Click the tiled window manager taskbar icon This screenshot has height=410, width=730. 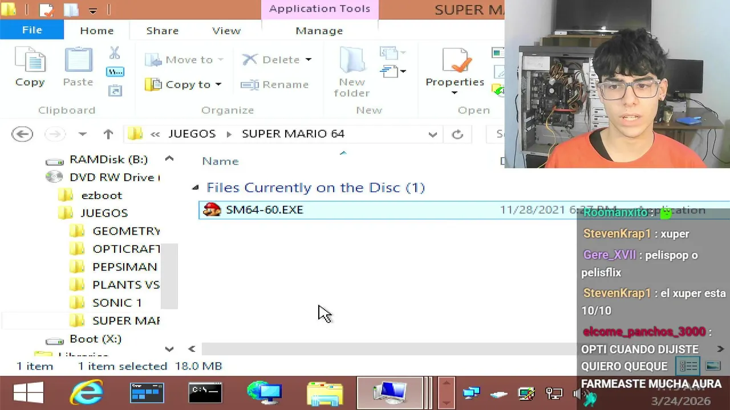pos(147,393)
